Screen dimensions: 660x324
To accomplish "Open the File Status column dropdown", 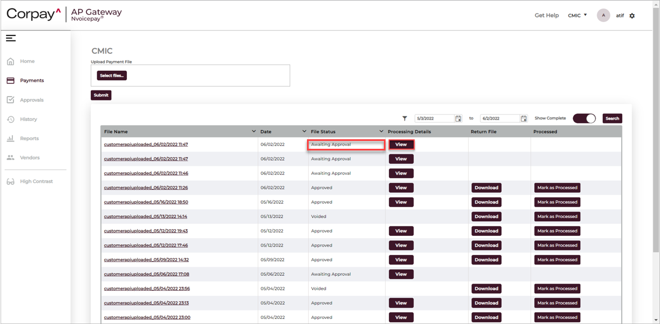I will 381,131.
